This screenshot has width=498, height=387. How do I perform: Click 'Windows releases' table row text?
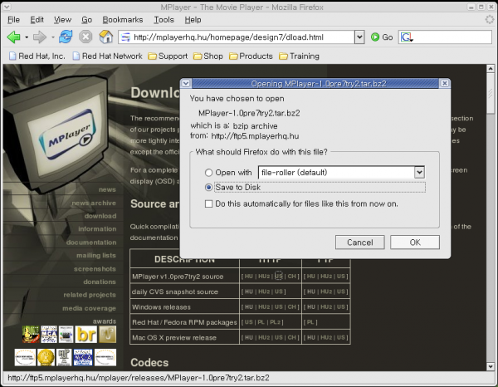[x=161, y=307]
